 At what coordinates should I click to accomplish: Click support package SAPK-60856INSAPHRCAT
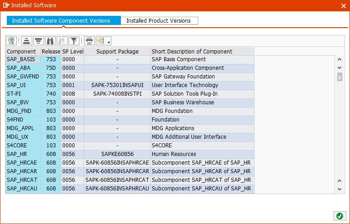(117, 180)
